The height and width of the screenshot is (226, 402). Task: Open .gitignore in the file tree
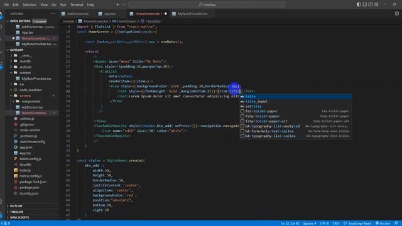pos(26,124)
